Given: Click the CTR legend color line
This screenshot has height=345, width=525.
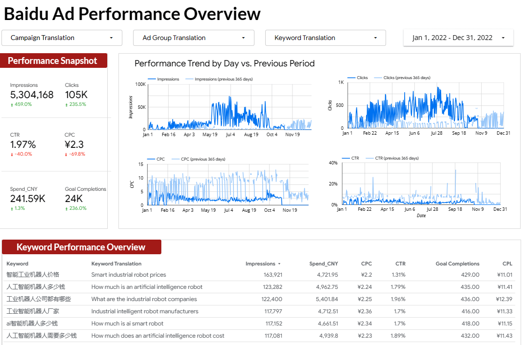Looking at the screenshot, I should [347, 158].
